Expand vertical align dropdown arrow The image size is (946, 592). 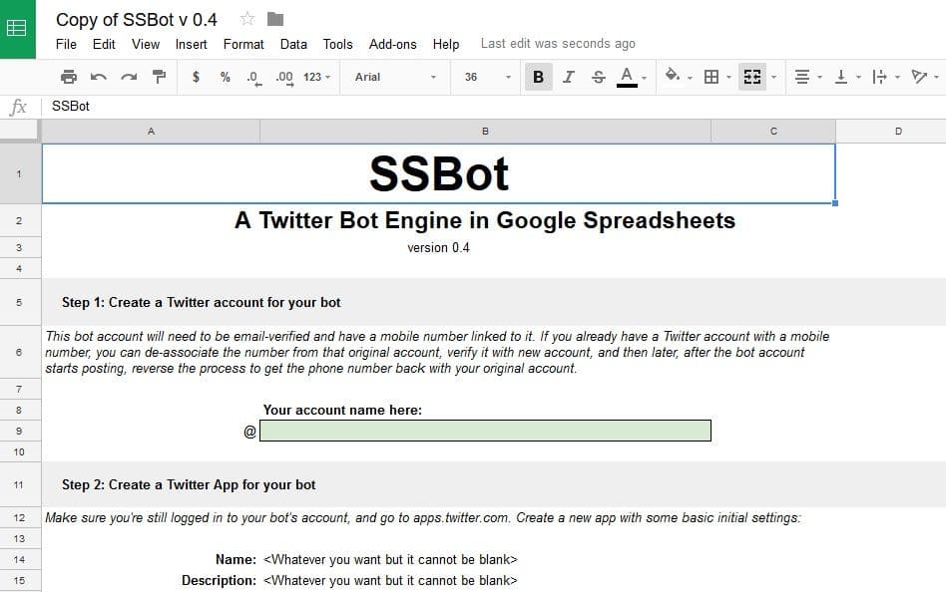click(858, 78)
